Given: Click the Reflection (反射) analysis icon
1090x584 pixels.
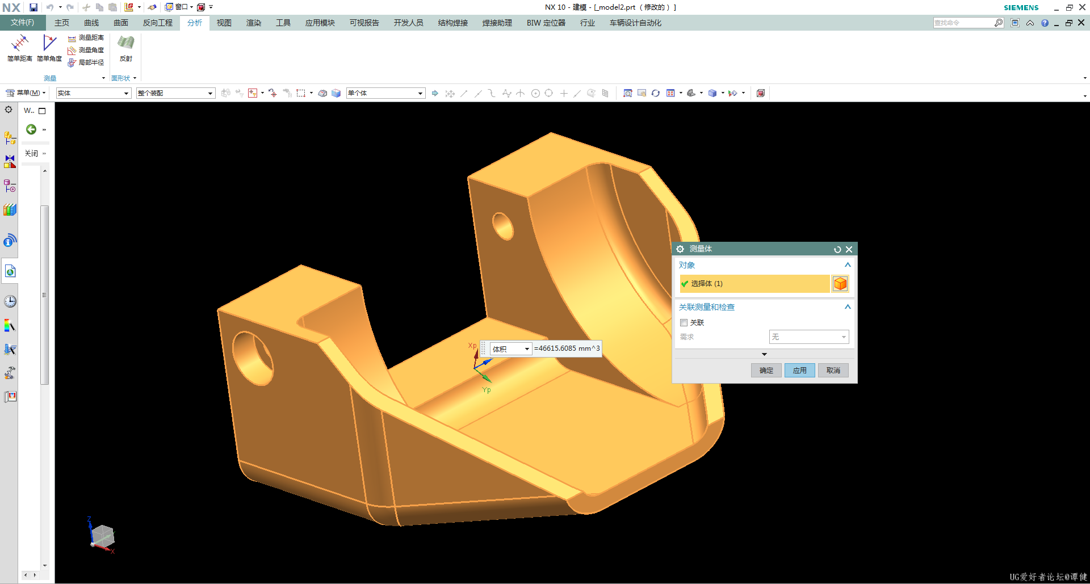Looking at the screenshot, I should [125, 48].
